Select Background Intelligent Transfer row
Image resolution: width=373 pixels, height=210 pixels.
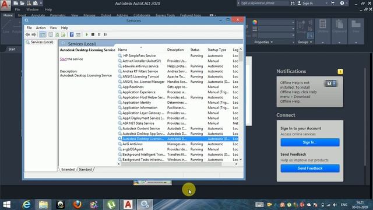(x=178, y=155)
